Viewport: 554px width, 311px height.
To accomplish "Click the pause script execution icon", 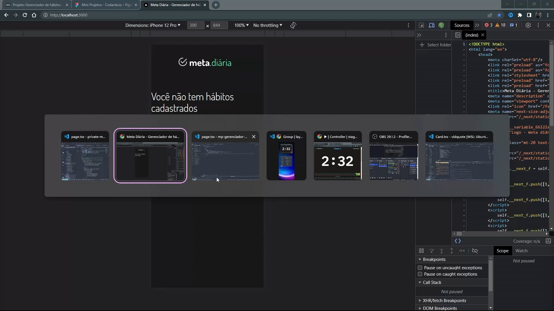I will point(421,251).
